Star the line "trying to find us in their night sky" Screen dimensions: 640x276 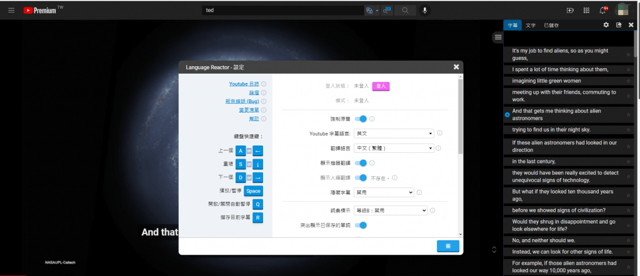tap(628, 130)
